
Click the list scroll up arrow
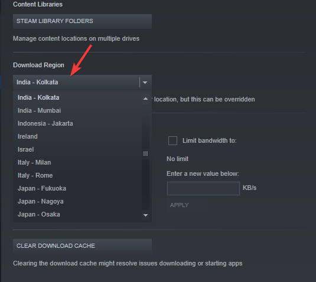pyautogui.click(x=145, y=99)
